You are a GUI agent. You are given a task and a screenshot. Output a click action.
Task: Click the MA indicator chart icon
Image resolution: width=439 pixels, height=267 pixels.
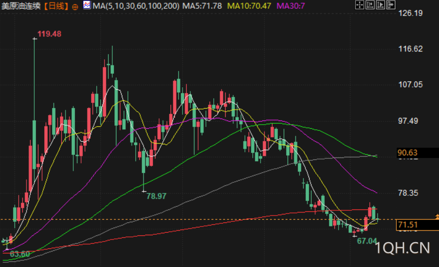pos(87,5)
